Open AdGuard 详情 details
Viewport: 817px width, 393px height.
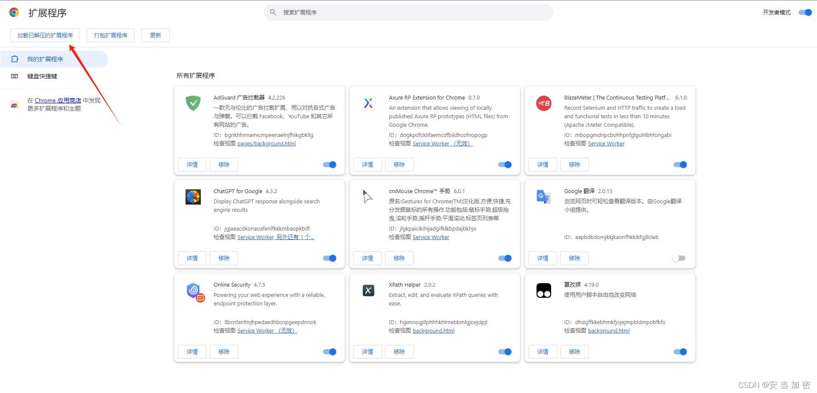[x=192, y=165]
